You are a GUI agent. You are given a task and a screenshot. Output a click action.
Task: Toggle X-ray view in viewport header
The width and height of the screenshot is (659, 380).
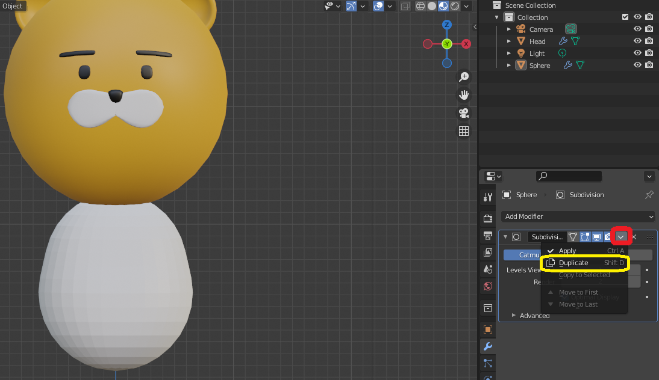coord(405,6)
